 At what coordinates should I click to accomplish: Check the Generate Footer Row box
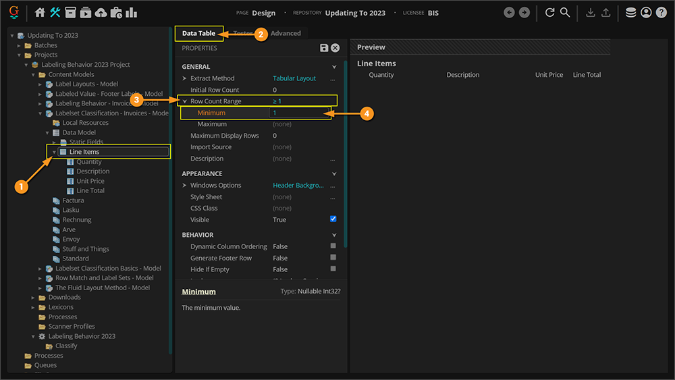tap(333, 258)
